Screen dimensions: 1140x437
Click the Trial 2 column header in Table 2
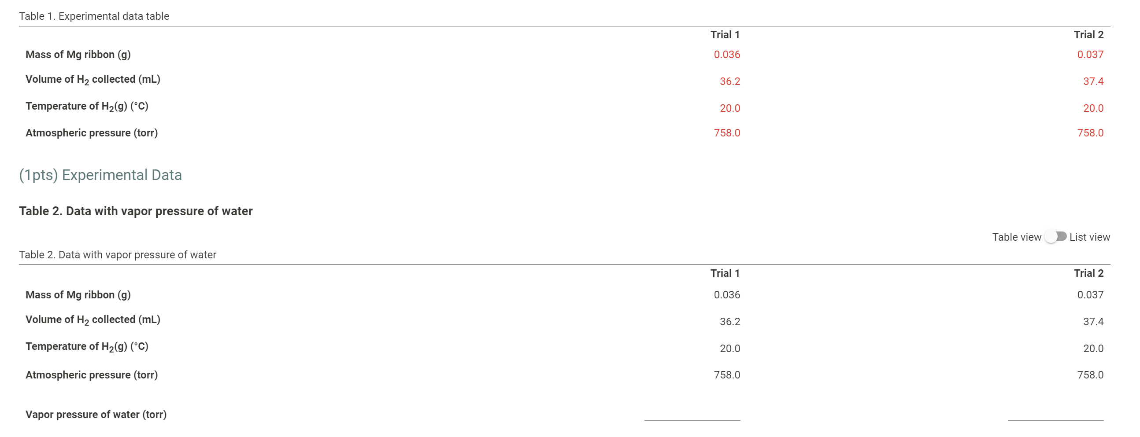(x=1089, y=273)
